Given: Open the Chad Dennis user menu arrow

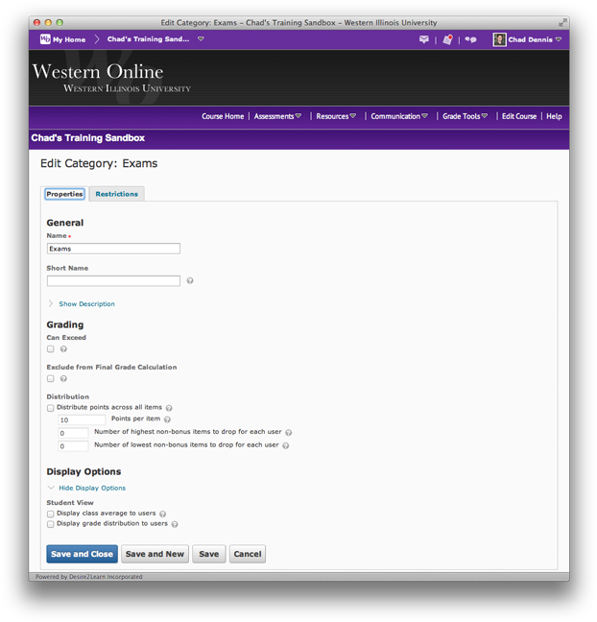Looking at the screenshot, I should pyautogui.click(x=559, y=39).
